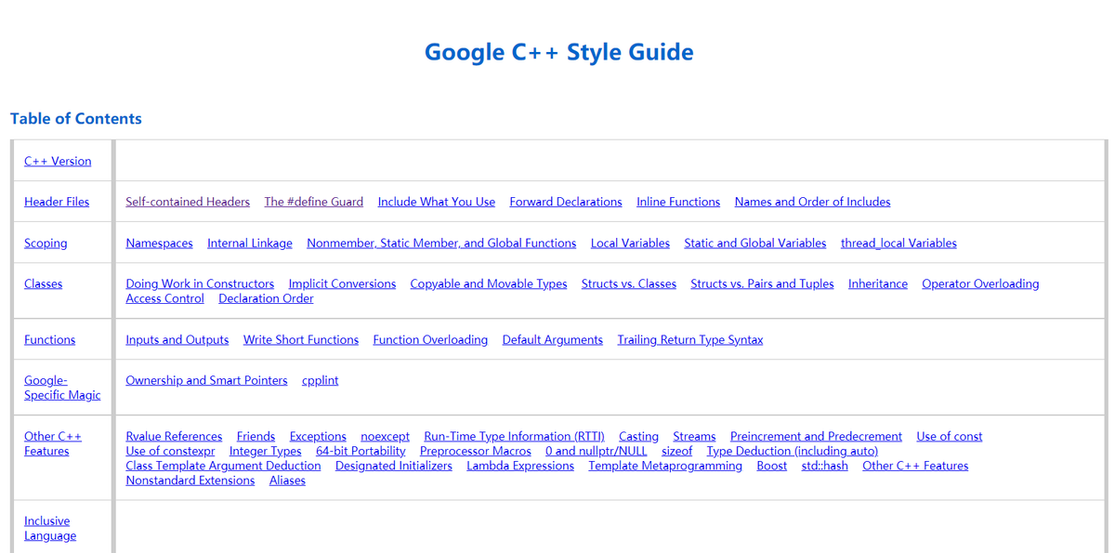Go to 0 and nullptr/NULL
Screen dimensions: 1115x553
pos(597,451)
